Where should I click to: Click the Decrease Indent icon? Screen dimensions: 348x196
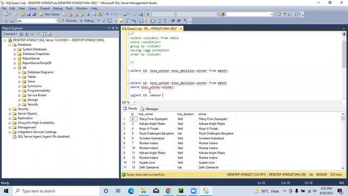(x=173, y=21)
